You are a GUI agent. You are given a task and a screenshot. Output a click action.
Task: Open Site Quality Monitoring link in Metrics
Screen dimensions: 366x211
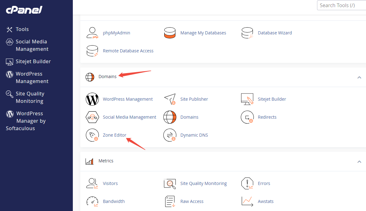(203, 183)
